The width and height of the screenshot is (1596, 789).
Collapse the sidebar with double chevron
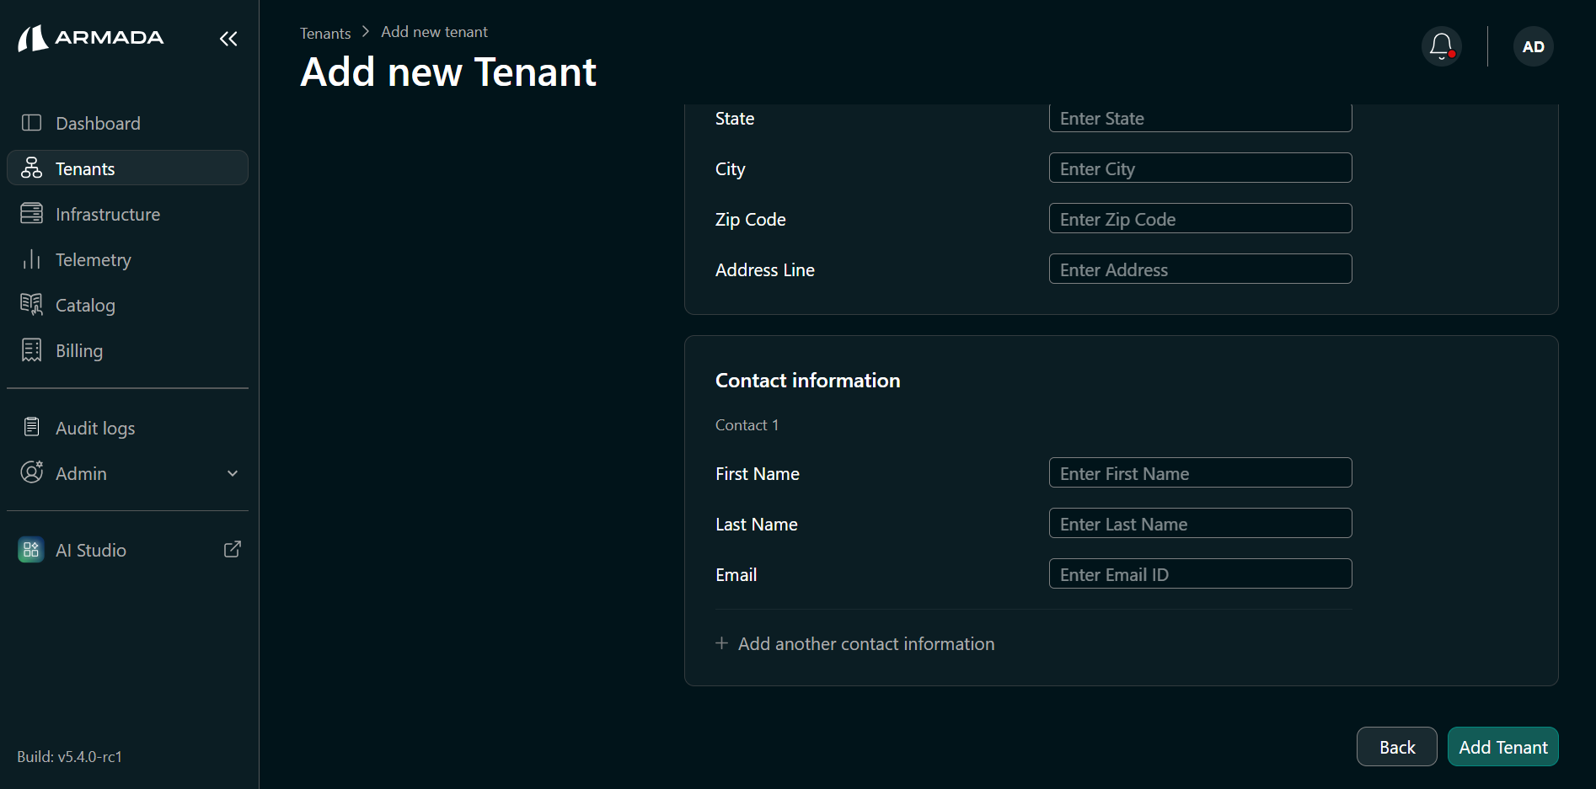(x=228, y=39)
